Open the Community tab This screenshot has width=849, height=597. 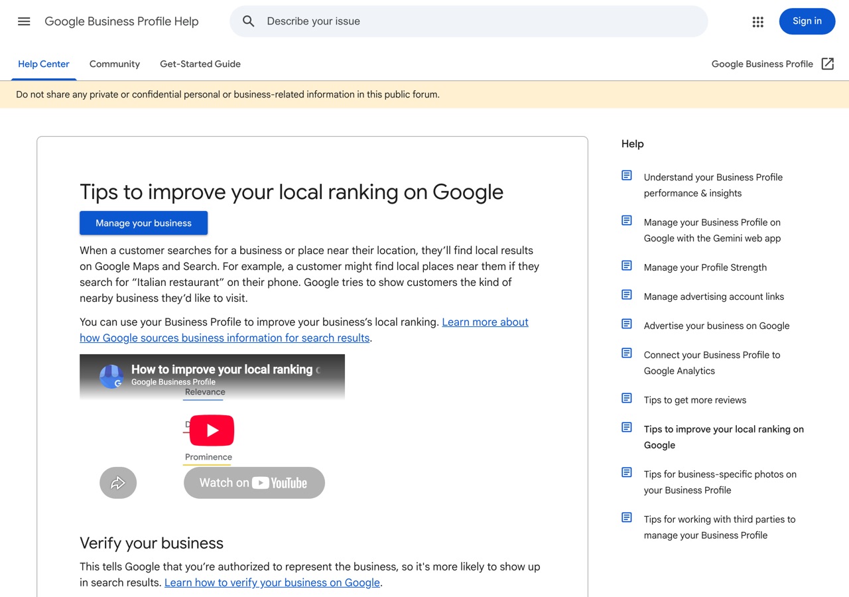pos(115,64)
